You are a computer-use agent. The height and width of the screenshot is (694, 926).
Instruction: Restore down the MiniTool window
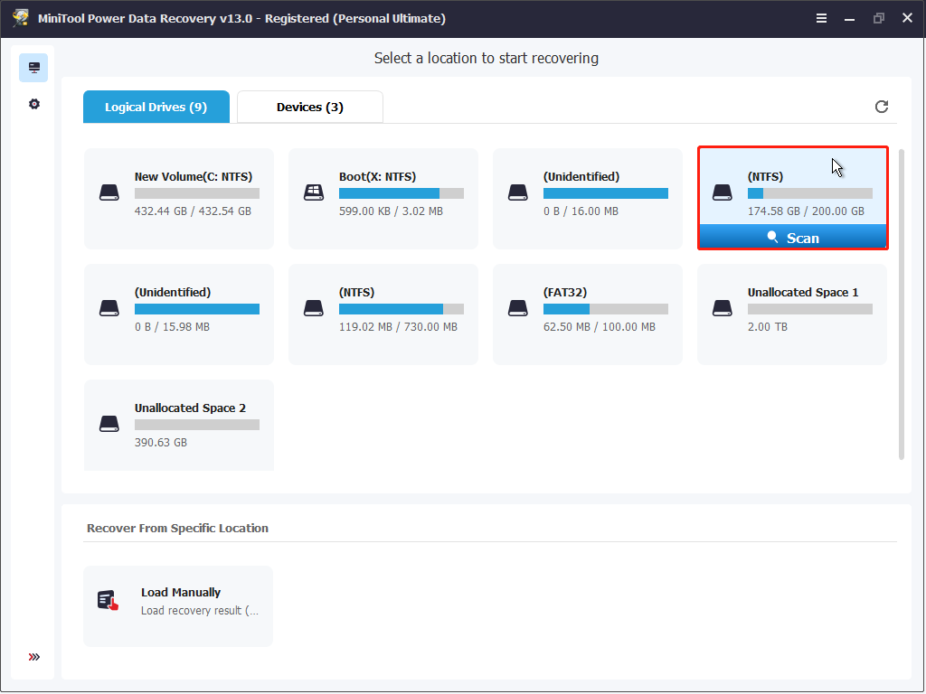click(x=878, y=18)
